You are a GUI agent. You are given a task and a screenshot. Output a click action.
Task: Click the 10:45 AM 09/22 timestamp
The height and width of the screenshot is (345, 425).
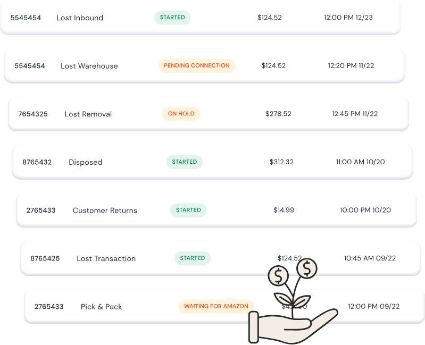[x=370, y=258]
